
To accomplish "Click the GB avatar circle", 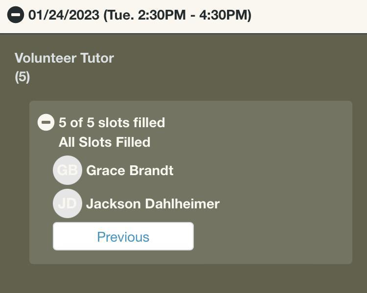I will pyautogui.click(x=68, y=170).
